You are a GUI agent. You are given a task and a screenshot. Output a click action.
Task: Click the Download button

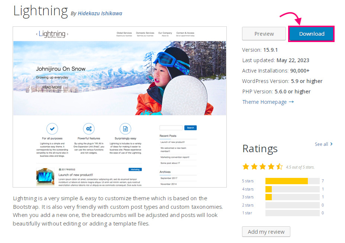pos(311,34)
